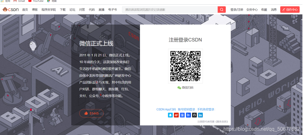Go to the 博客 nav item
This screenshot has height=135, width=303.
(x=35, y=10)
